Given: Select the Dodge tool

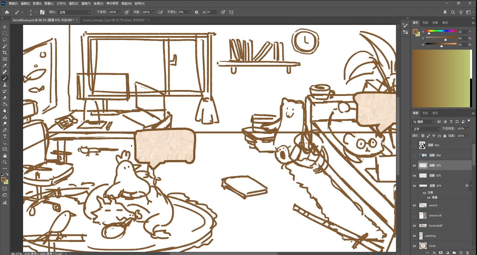Looking at the screenshot, I should tap(5, 124).
